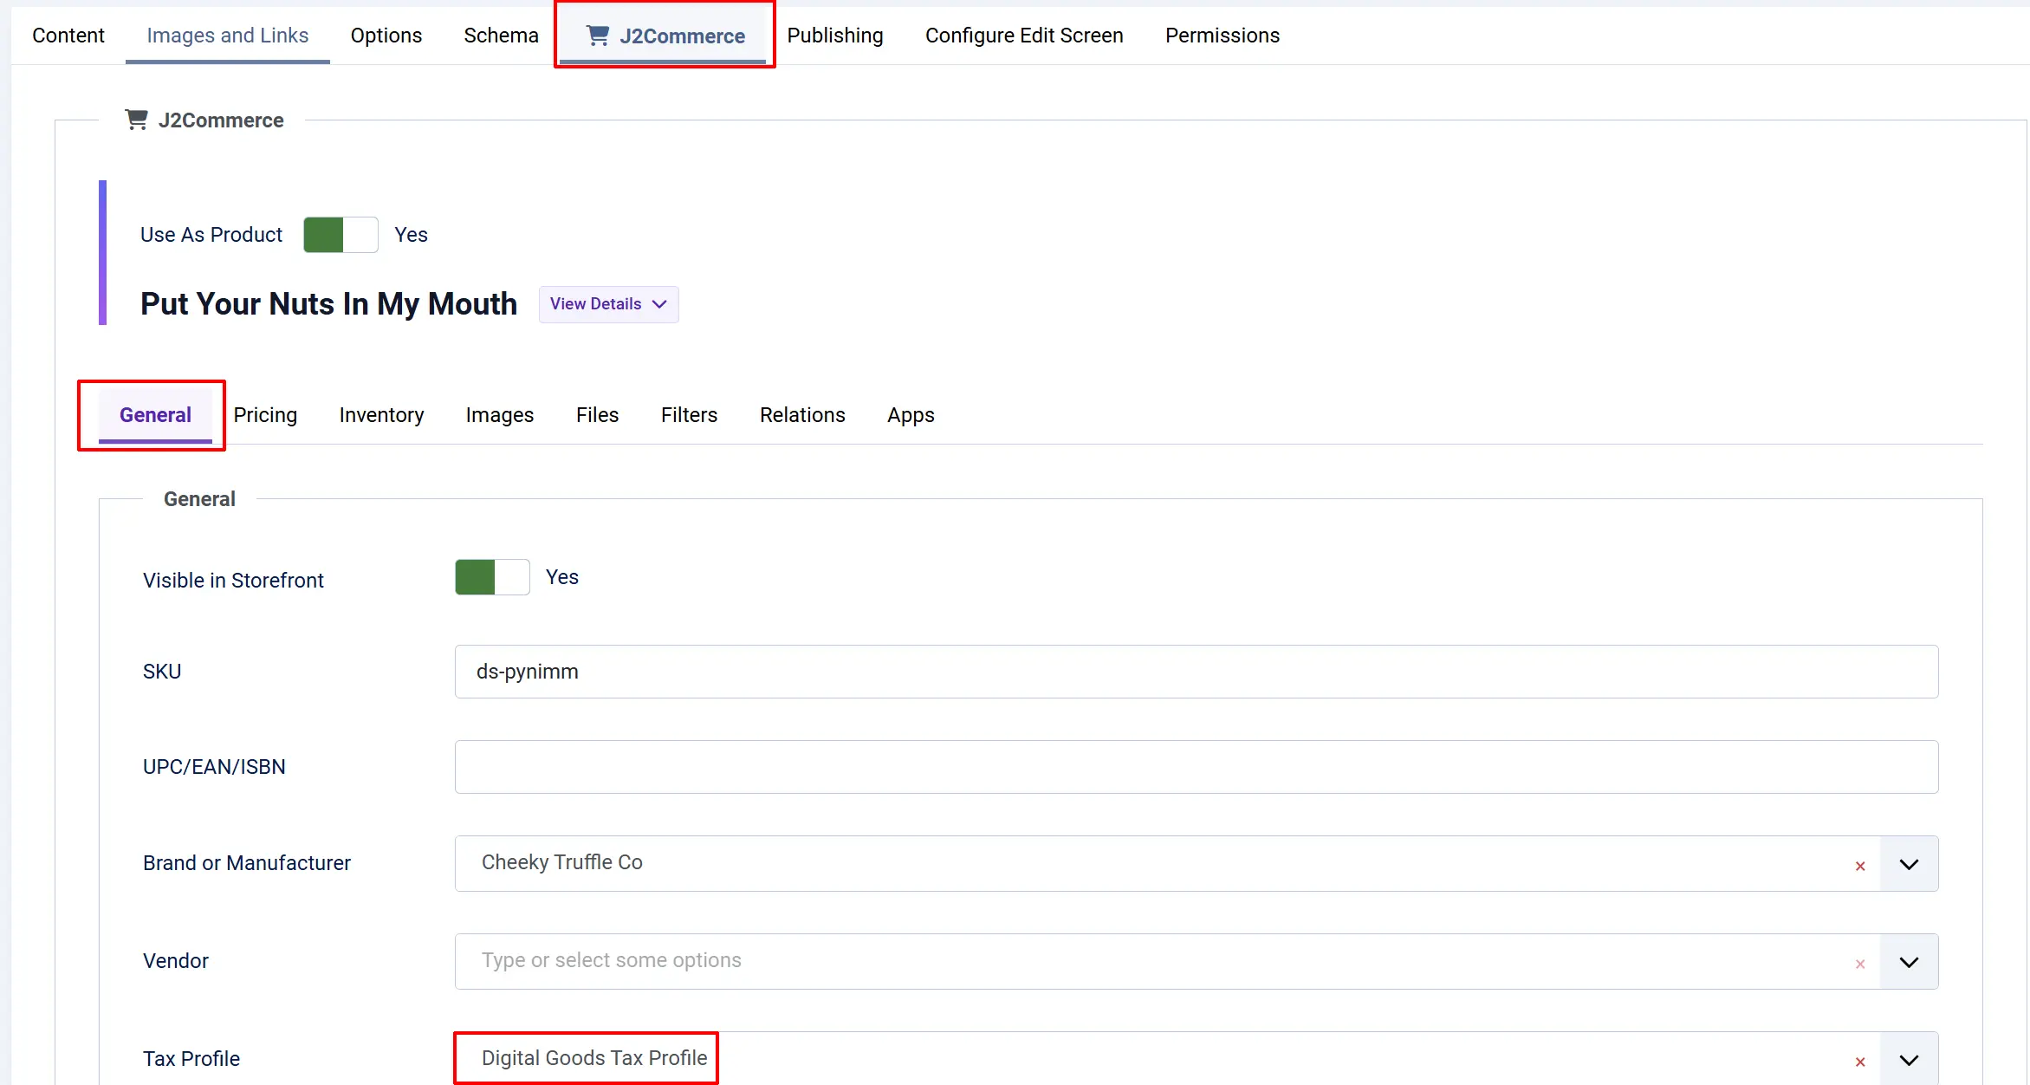The width and height of the screenshot is (2030, 1085).
Task: Expand the Brand or Manufacturer dropdown arrow
Action: [x=1909, y=864]
